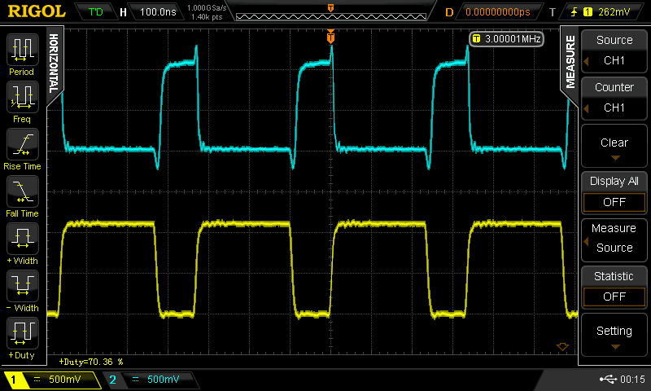Expand the Setting submenu
This screenshot has width=651, height=391.
coord(614,335)
